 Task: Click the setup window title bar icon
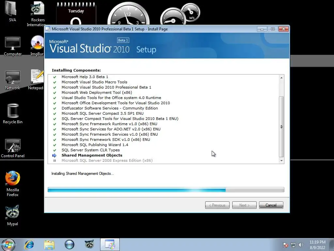click(48, 29)
